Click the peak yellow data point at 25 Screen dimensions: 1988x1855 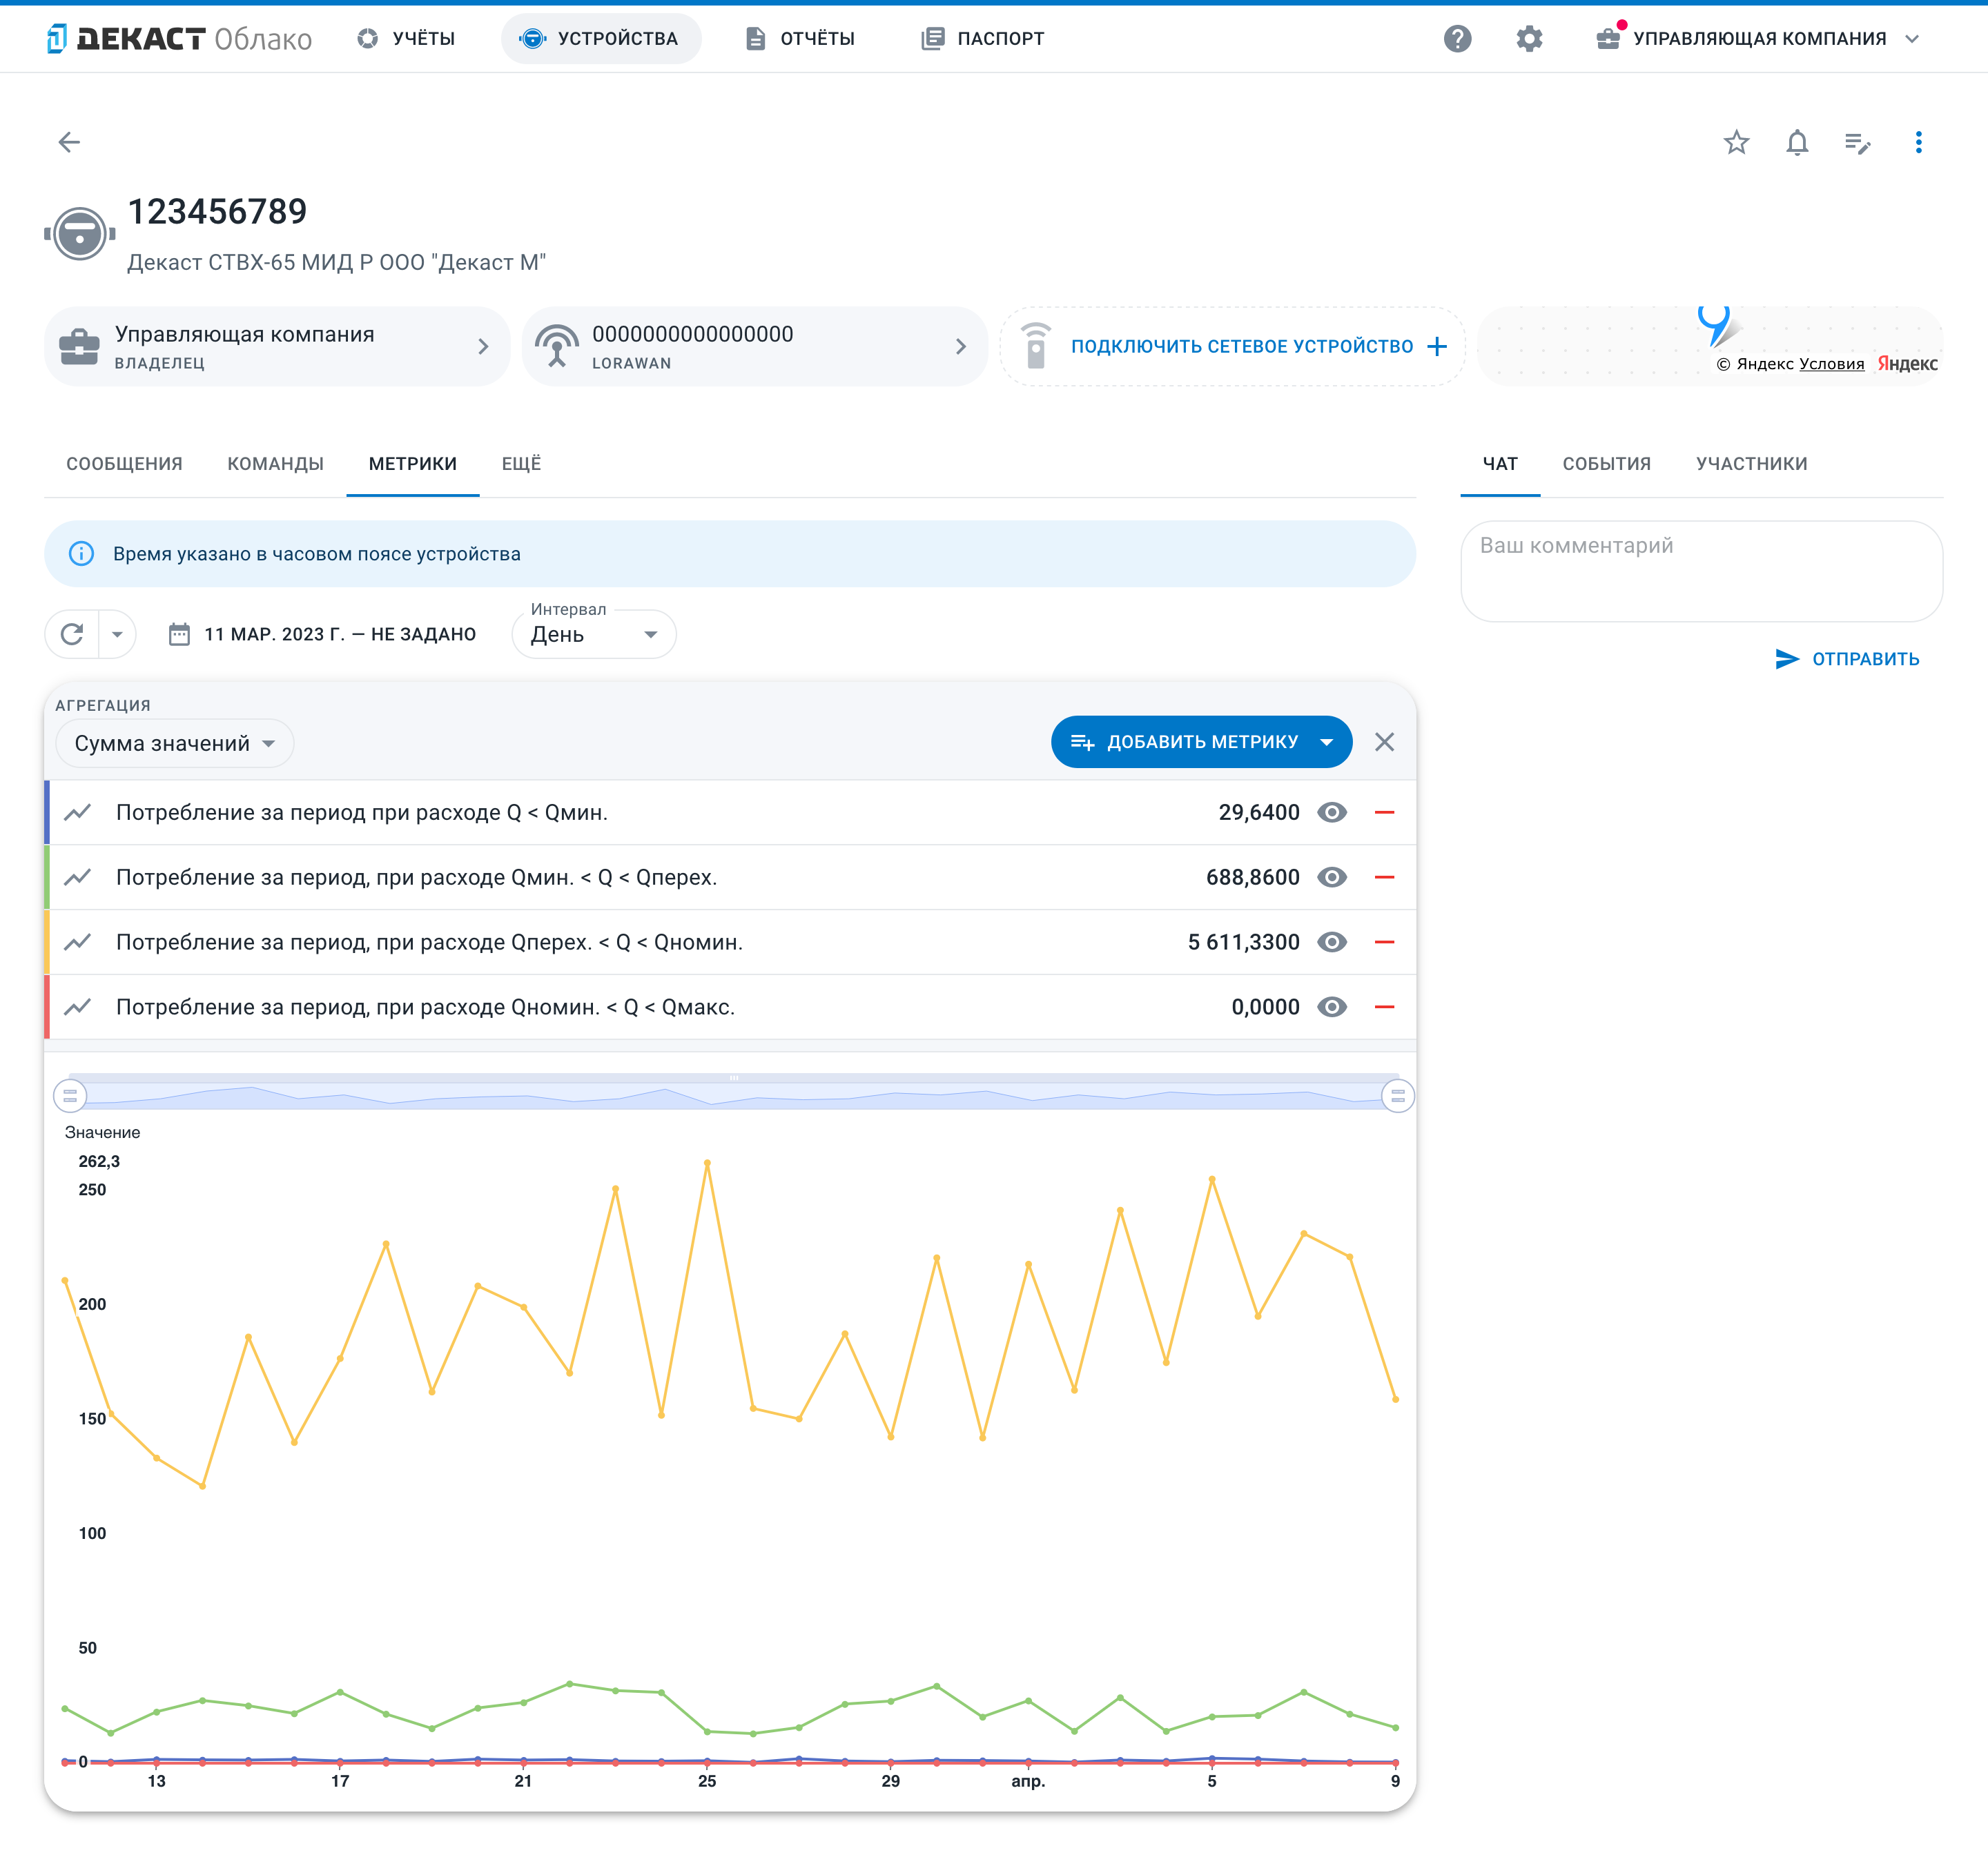point(707,1163)
